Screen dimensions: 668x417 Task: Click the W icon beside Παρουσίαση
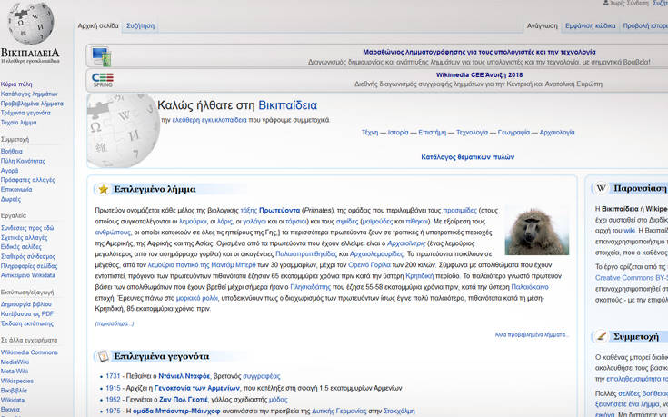pyautogui.click(x=601, y=188)
